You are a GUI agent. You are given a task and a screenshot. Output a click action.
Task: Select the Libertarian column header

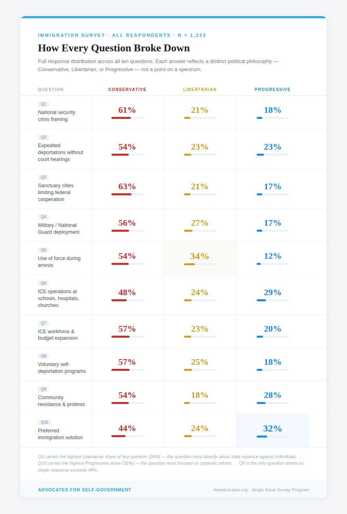(200, 90)
